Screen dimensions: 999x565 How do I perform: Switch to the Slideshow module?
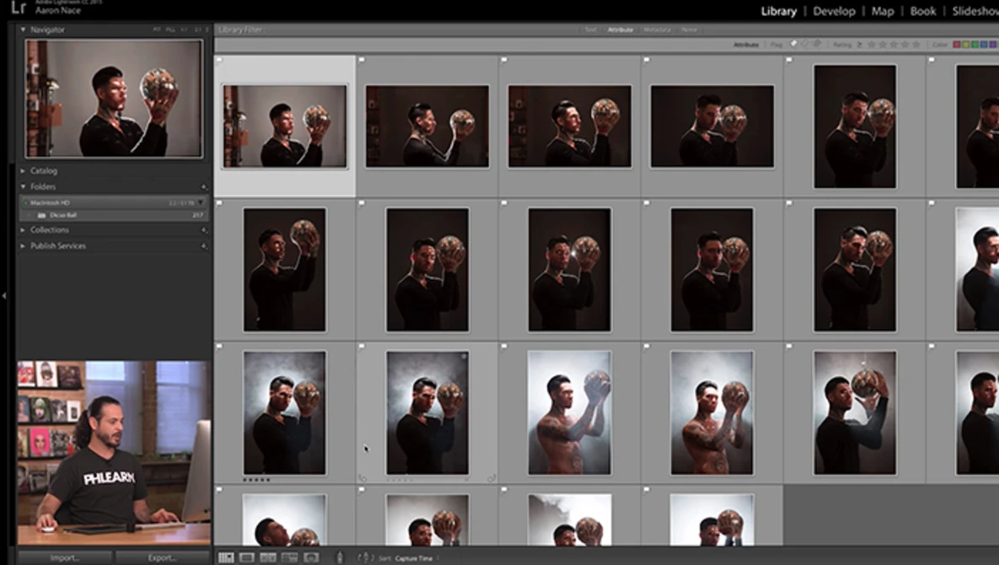pyautogui.click(x=975, y=12)
